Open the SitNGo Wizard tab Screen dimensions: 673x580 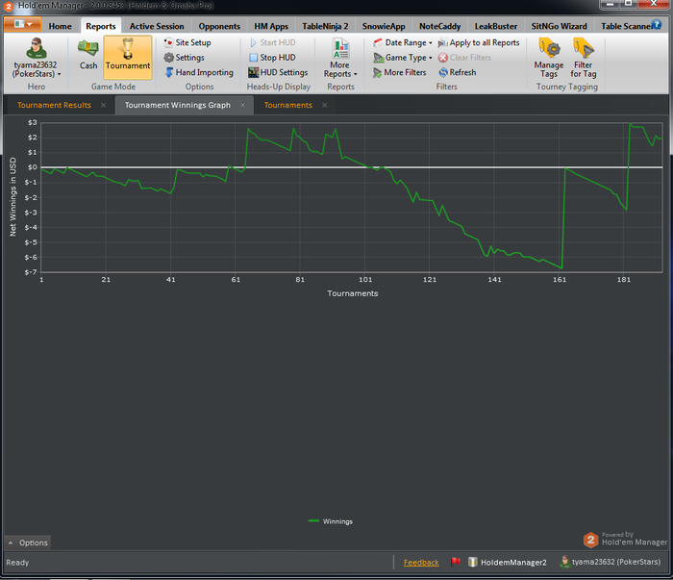click(559, 26)
